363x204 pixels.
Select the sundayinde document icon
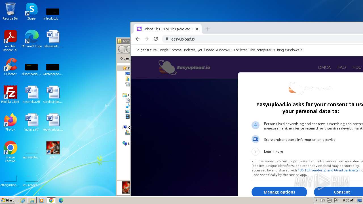[53, 95]
